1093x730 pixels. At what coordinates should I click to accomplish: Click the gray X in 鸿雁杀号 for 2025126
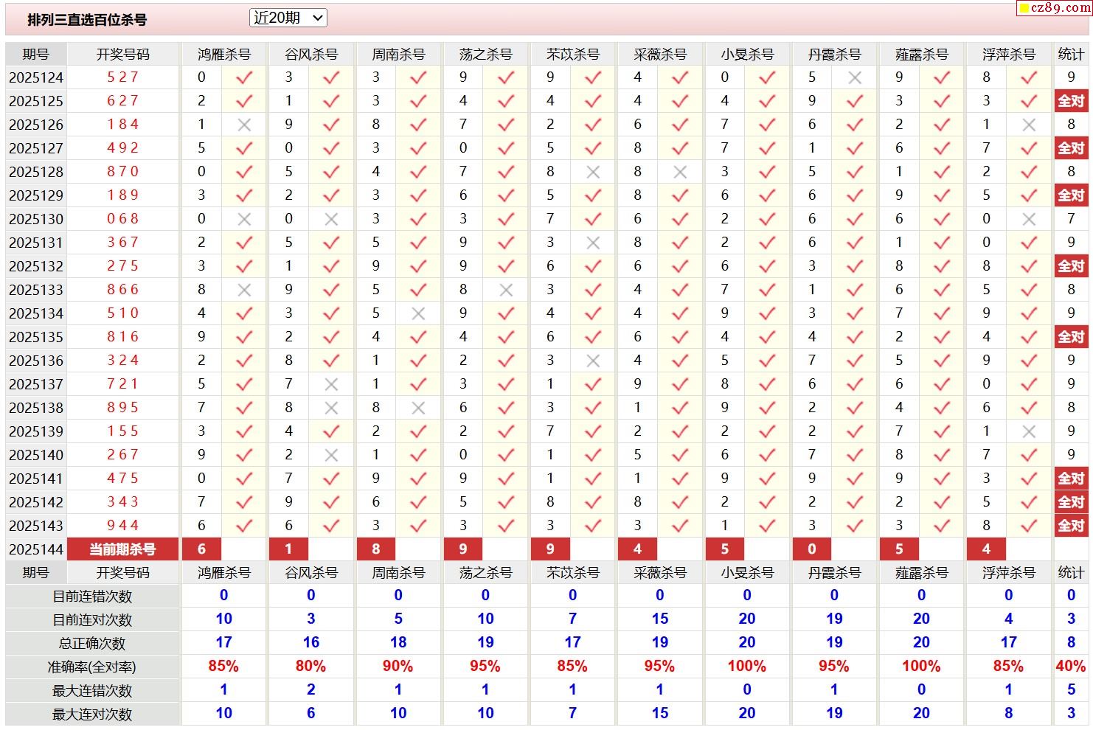click(244, 125)
